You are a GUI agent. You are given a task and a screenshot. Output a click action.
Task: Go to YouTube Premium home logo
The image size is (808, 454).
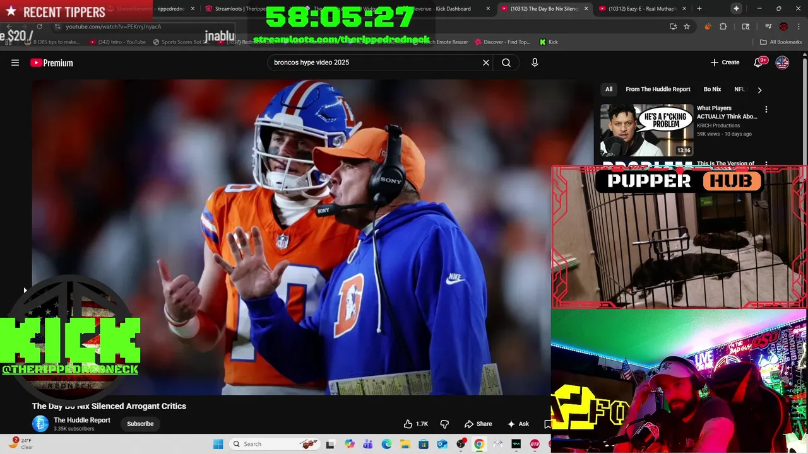[52, 62]
